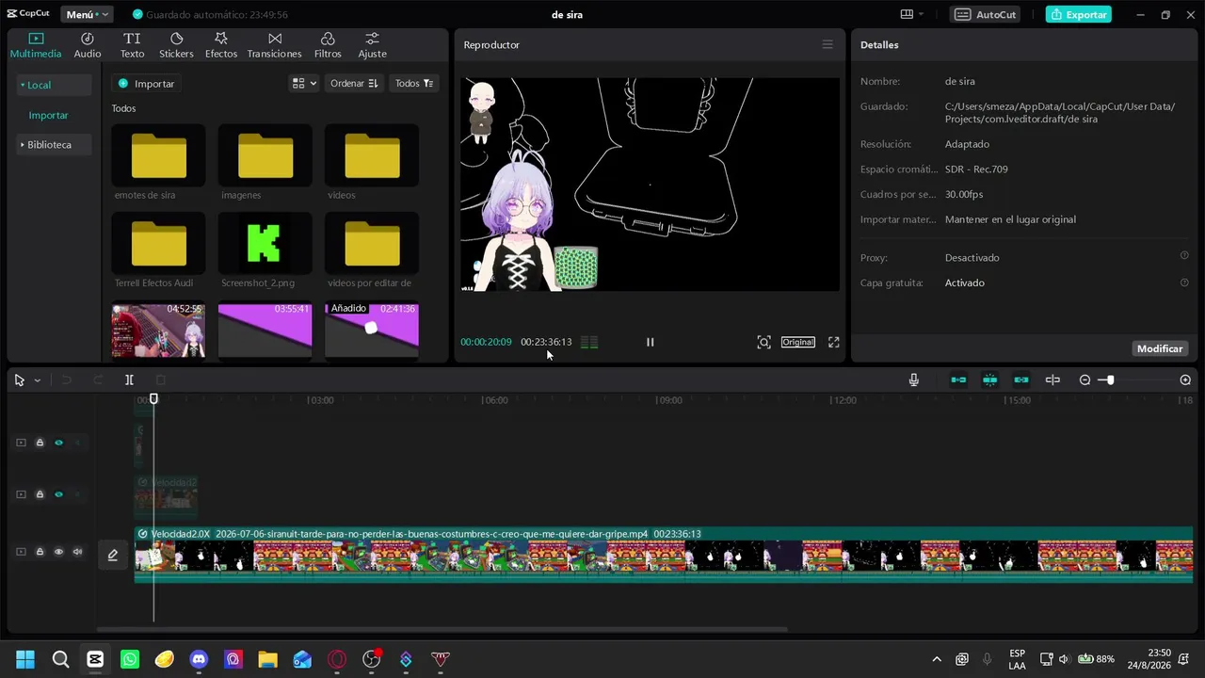
Task: Lock the top timeline track
Action: (40, 443)
